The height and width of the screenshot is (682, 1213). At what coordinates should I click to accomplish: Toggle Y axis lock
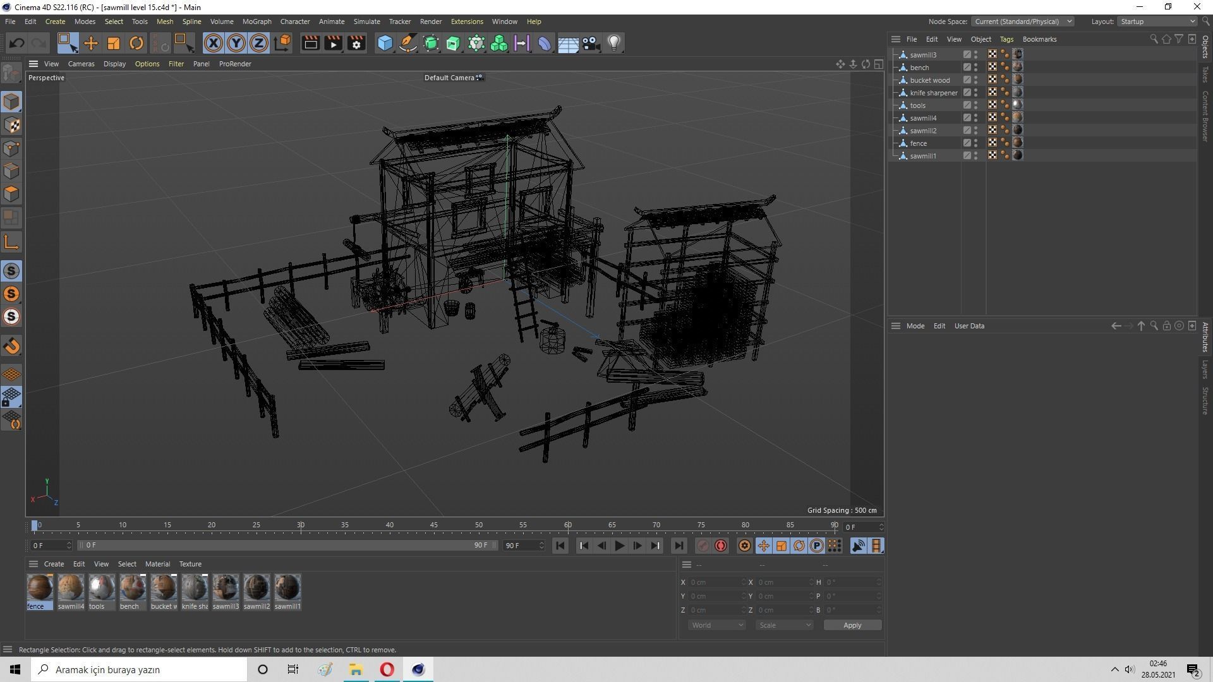pos(236,43)
